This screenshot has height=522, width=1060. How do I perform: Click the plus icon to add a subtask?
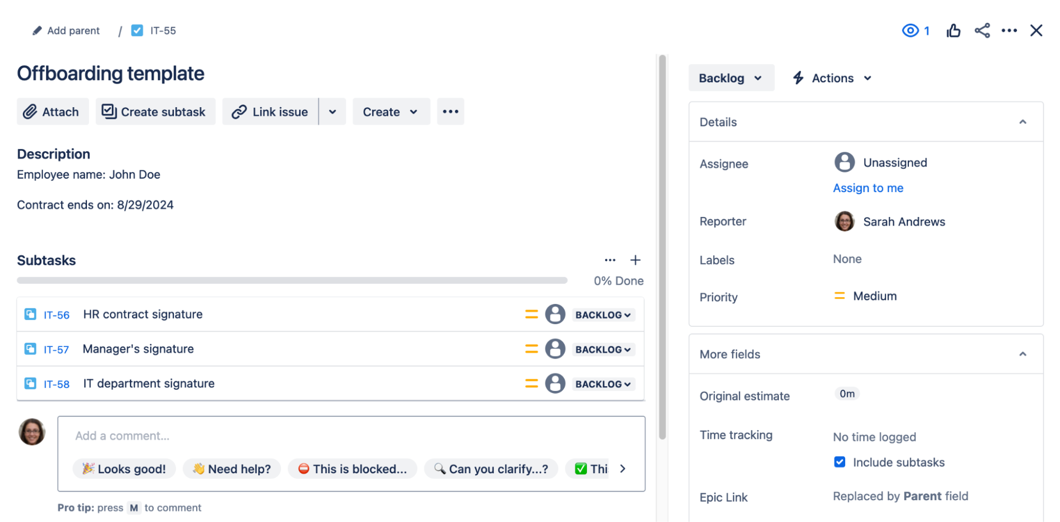[x=635, y=260]
